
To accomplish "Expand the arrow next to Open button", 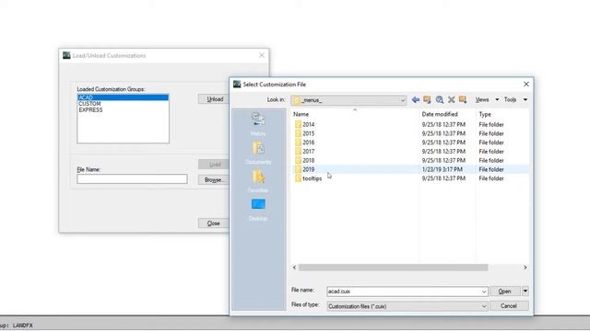I will pyautogui.click(x=525, y=291).
